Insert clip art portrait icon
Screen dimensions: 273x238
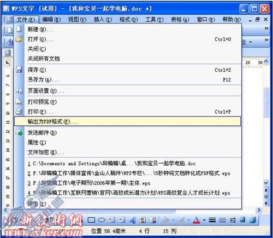(x=143, y=220)
